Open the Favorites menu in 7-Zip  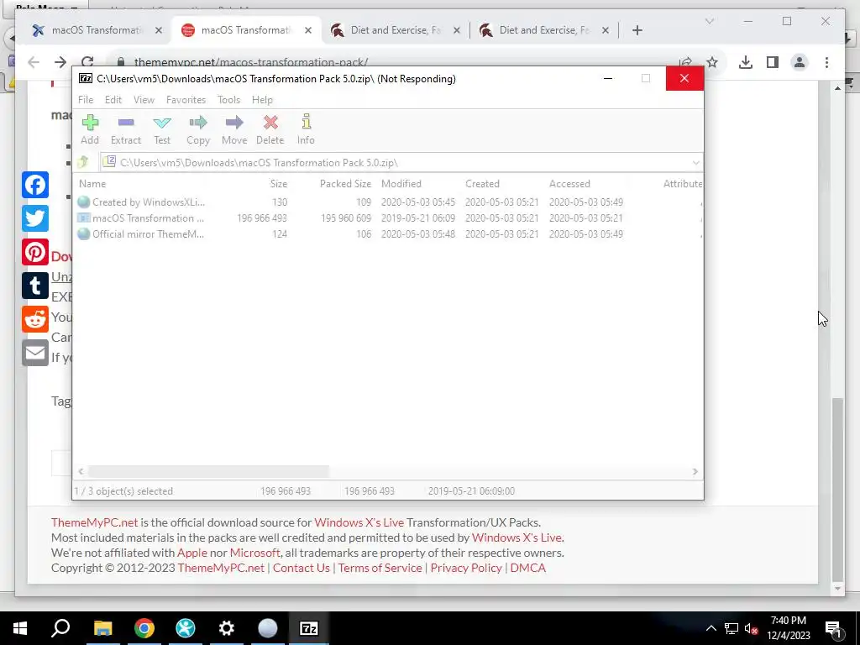pos(186,100)
